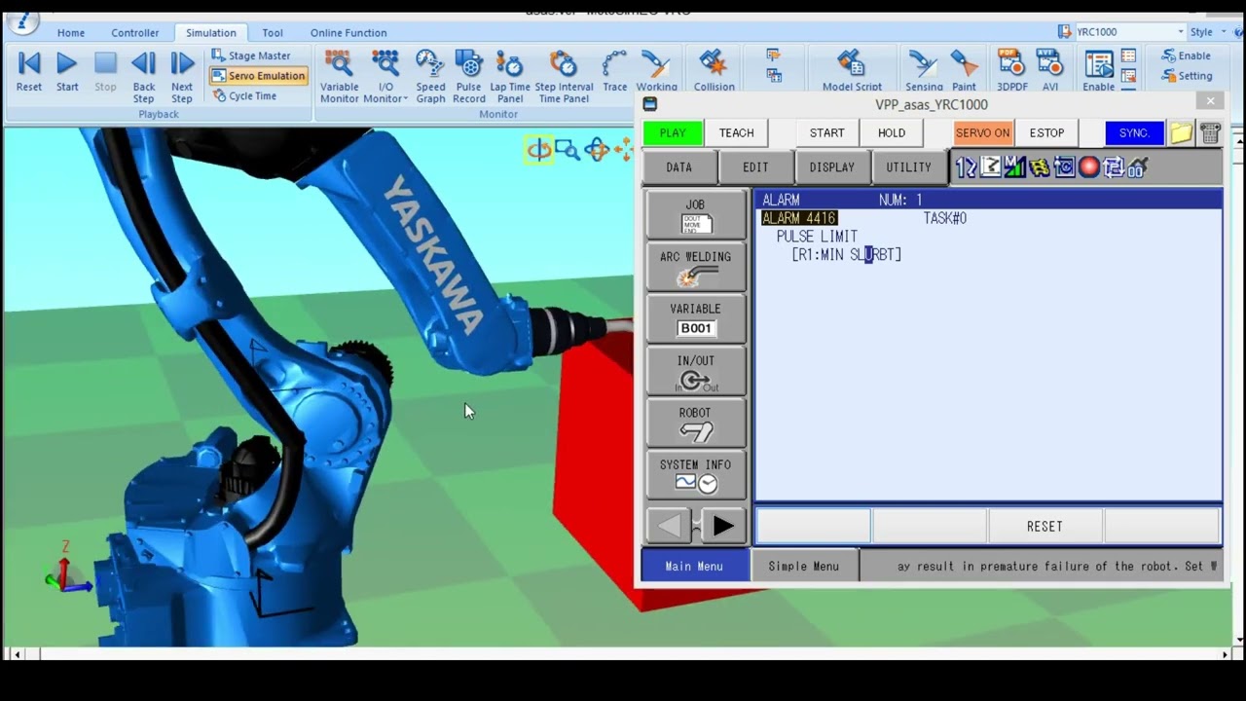Screen dimensions: 1246x701
Task: Open Step Interval Time Panel
Action: pos(564,77)
